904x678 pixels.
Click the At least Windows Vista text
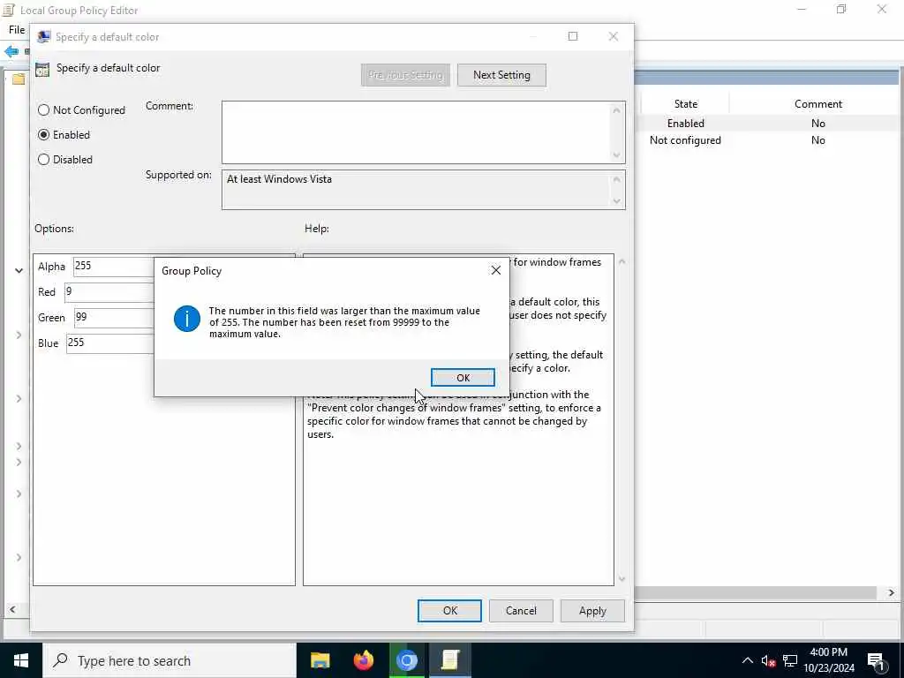(x=279, y=179)
